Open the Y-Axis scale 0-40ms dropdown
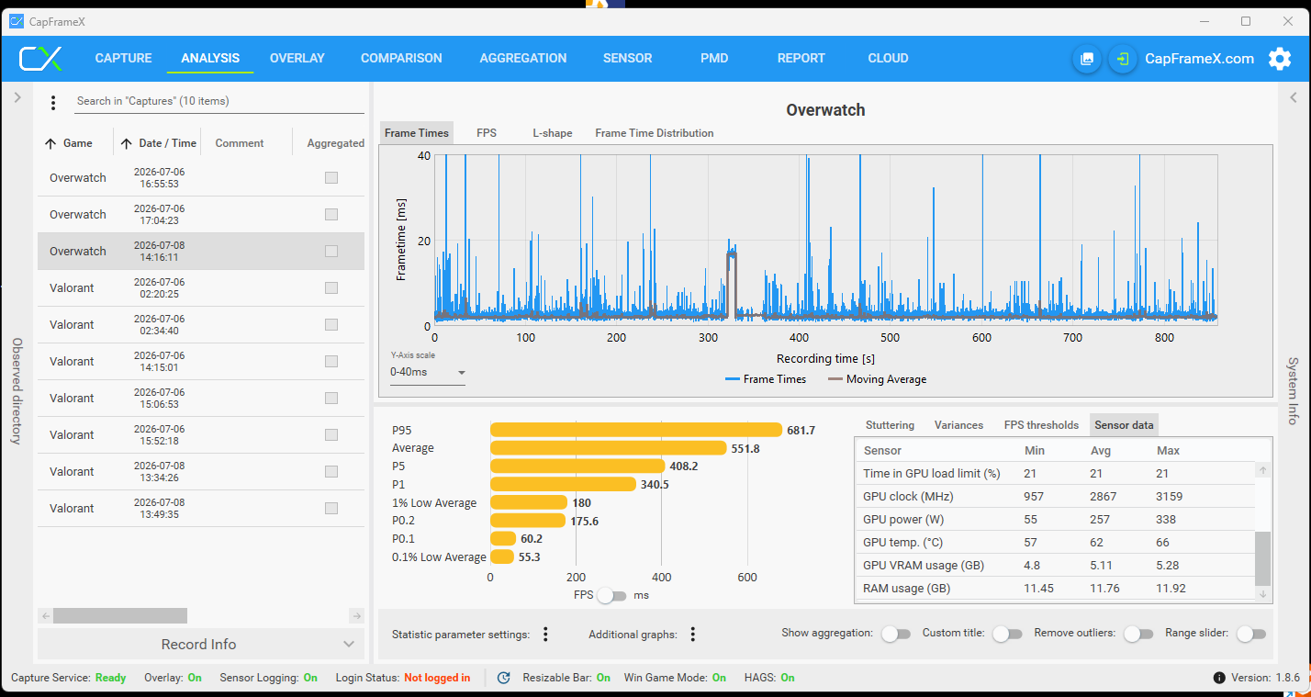1311x697 pixels. [x=428, y=373]
